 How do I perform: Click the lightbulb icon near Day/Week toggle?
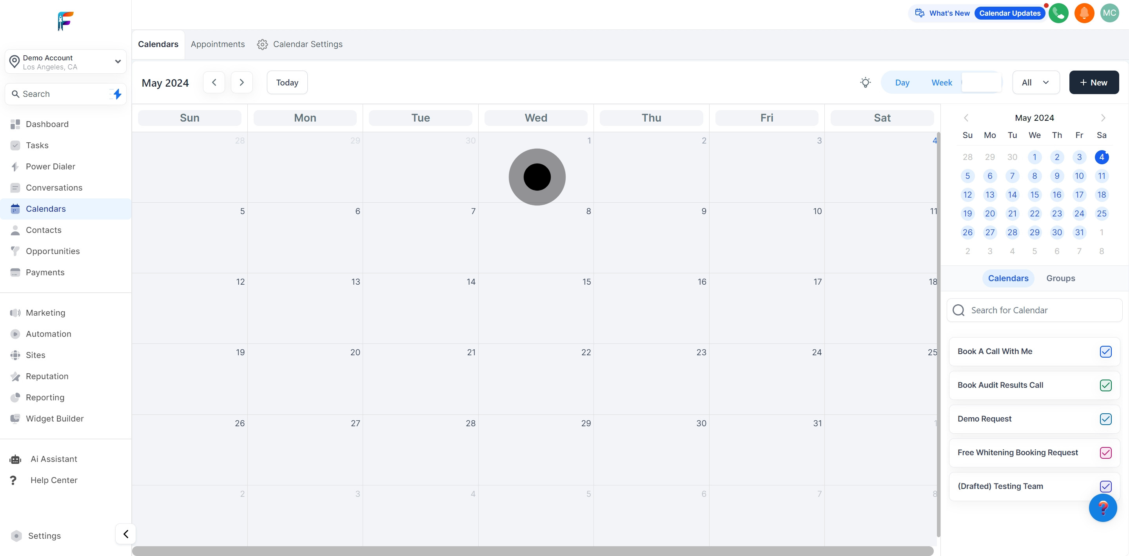click(866, 82)
